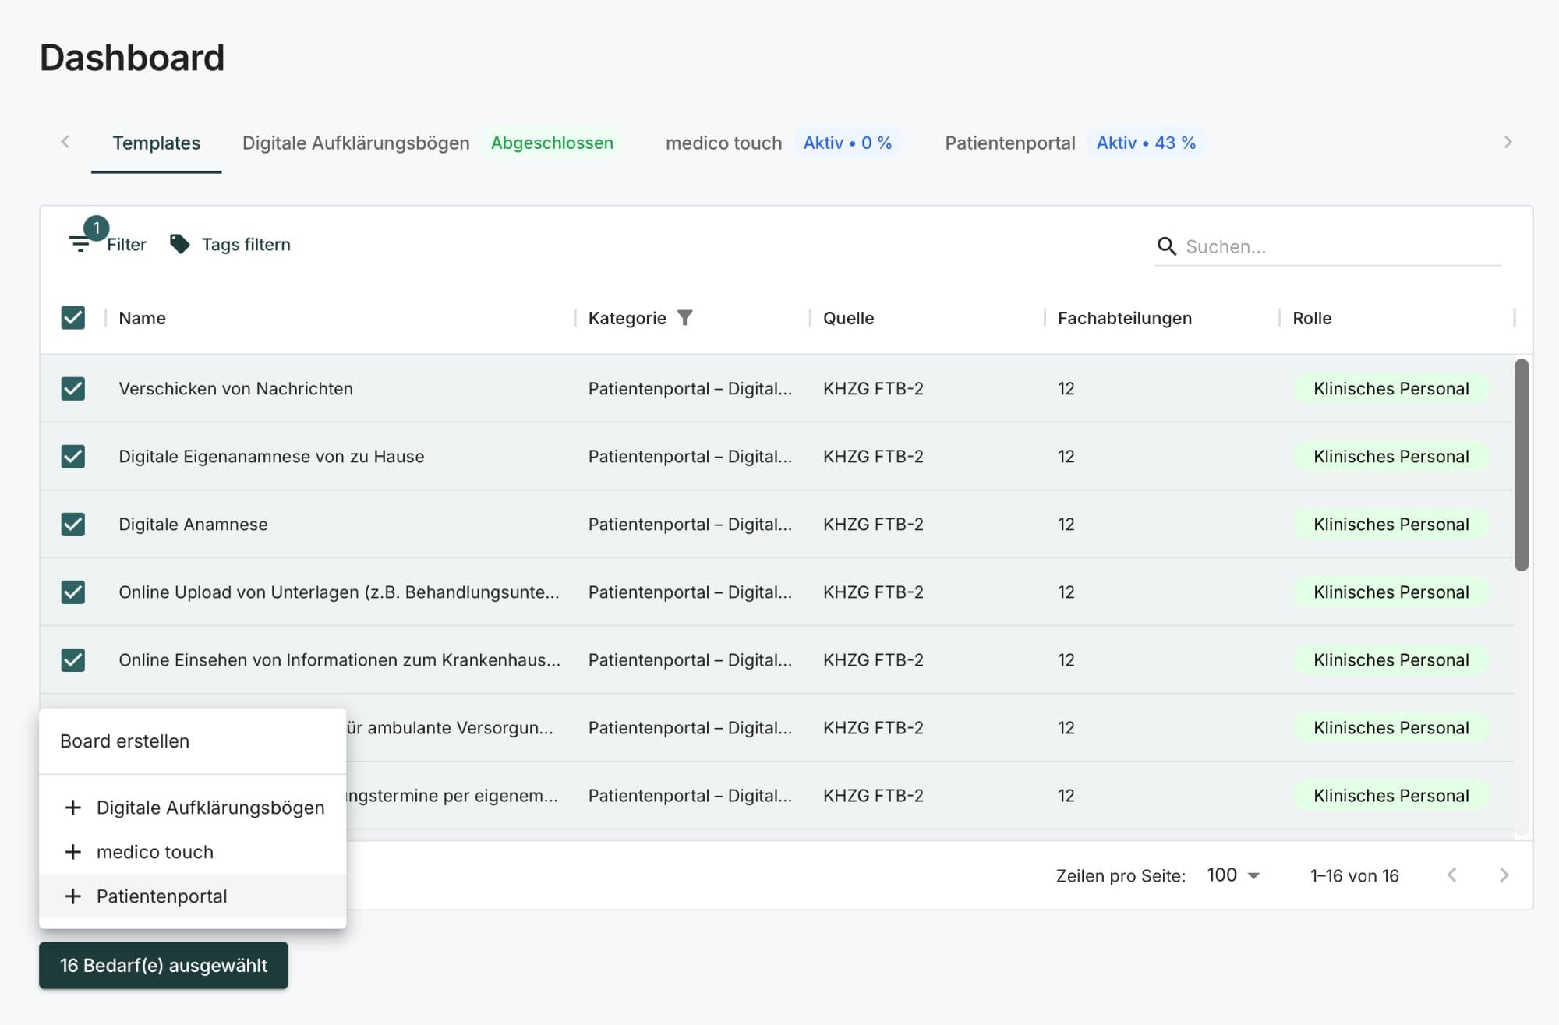Click the Kategorie column filter funnel icon

pos(684,317)
